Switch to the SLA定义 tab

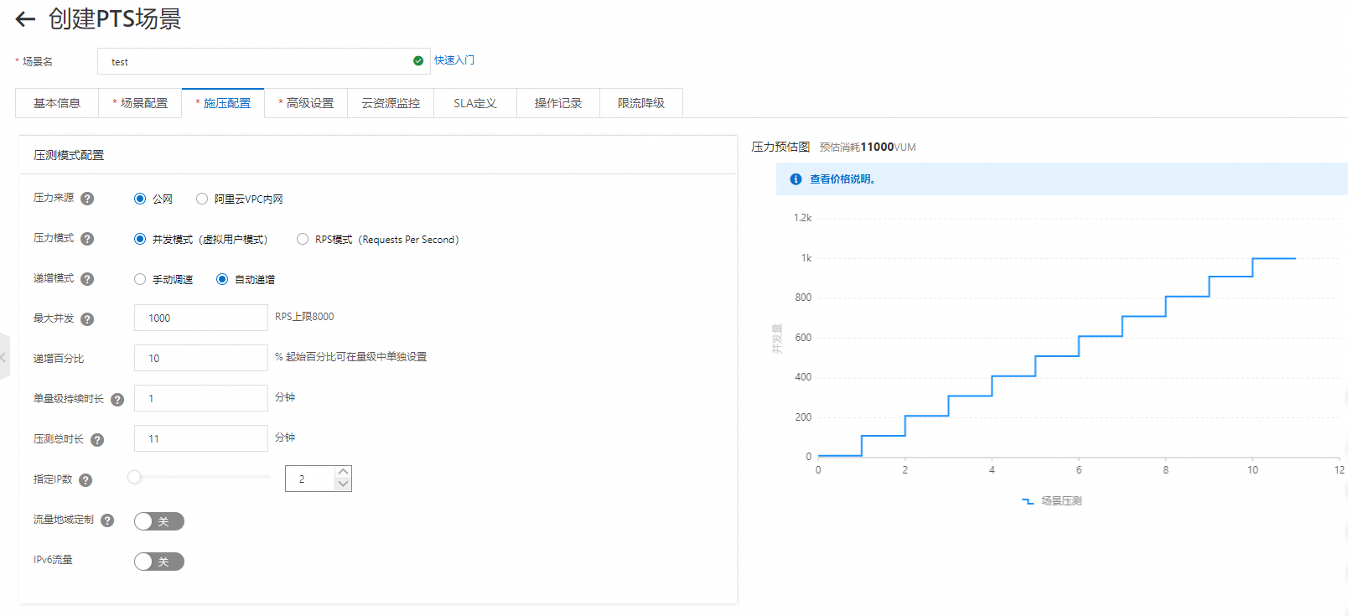(475, 103)
